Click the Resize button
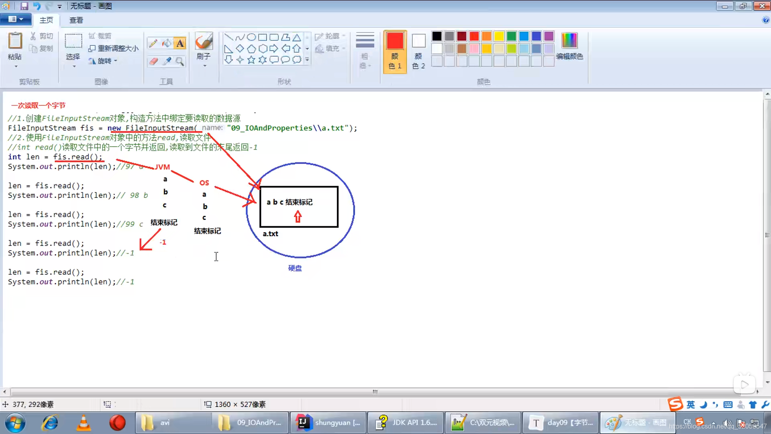Screen dimensions: 771x434 [114, 48]
